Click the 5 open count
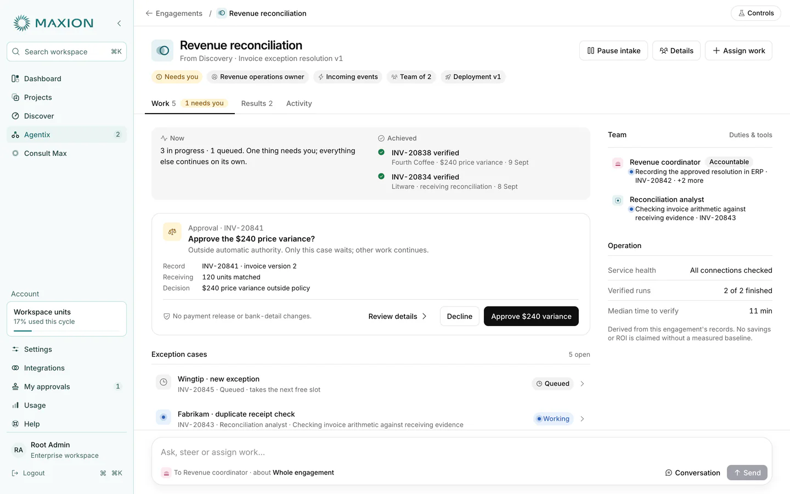This screenshot has height=494, width=790. [x=579, y=355]
